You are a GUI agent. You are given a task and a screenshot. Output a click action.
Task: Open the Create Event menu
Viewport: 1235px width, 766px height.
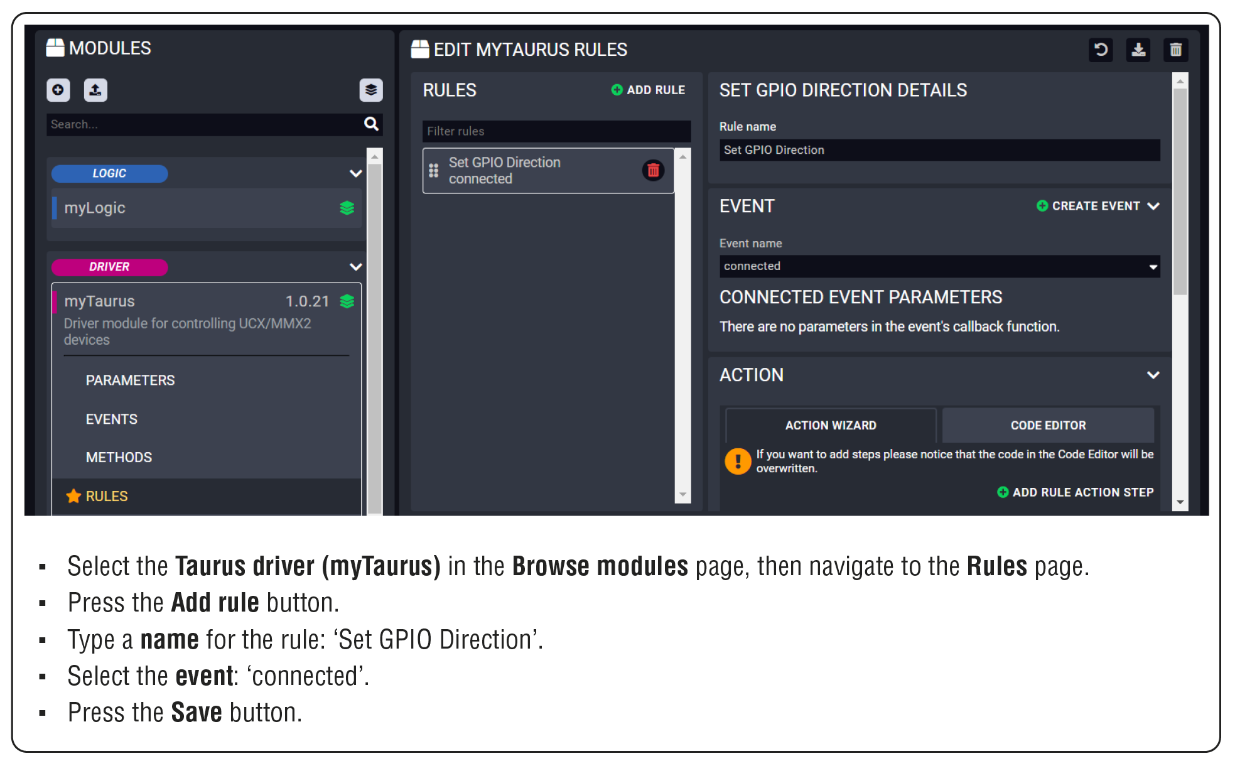[1097, 206]
